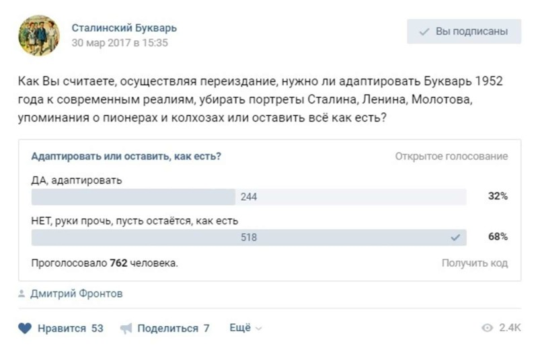
Task: Open Сталинский Букварь group page link
Action: (124, 28)
